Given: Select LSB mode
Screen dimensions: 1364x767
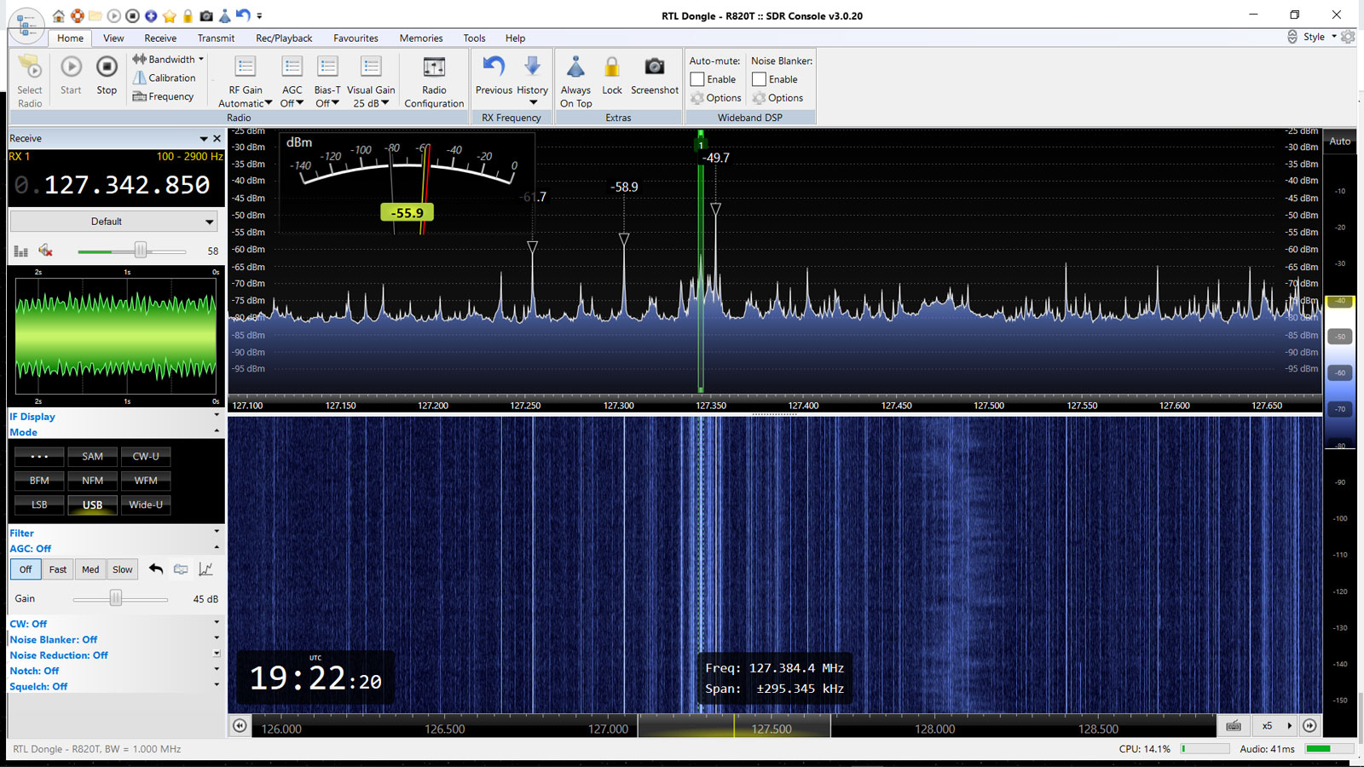Looking at the screenshot, I should [x=39, y=505].
